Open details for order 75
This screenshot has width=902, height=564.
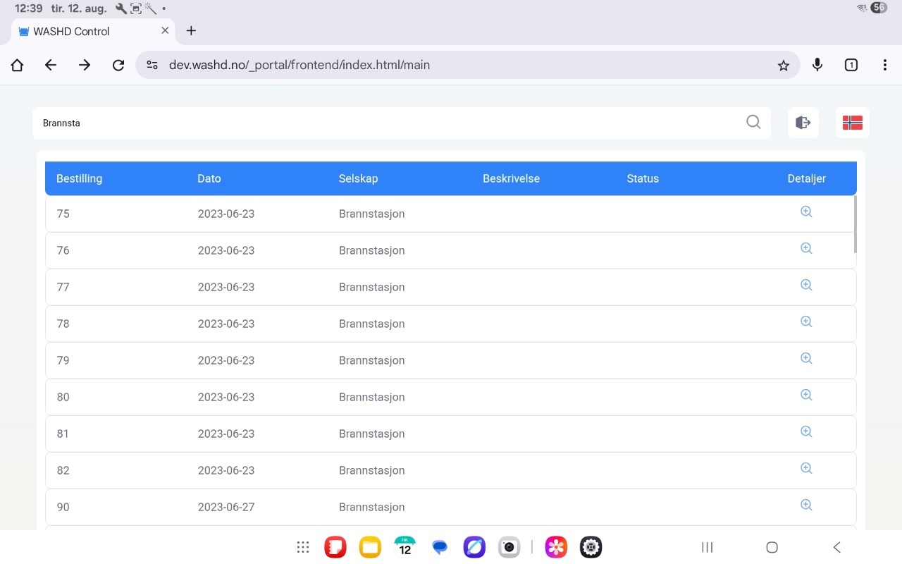(x=806, y=211)
